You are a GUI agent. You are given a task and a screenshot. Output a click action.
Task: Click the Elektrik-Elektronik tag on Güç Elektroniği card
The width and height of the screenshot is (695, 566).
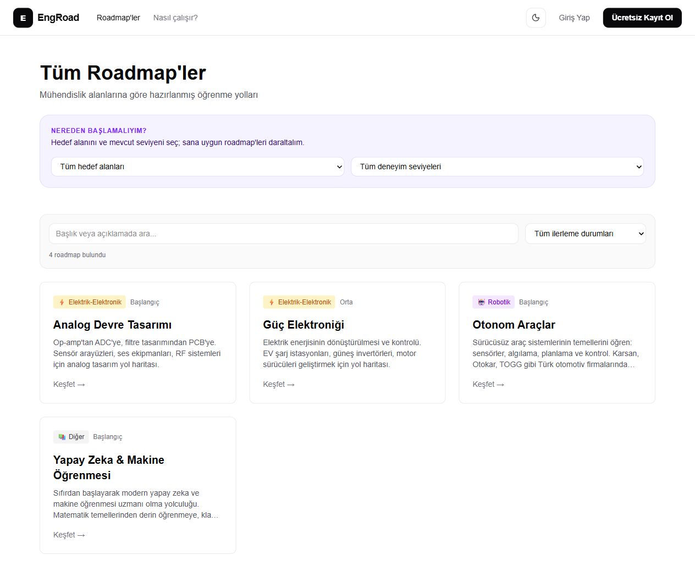tap(299, 302)
